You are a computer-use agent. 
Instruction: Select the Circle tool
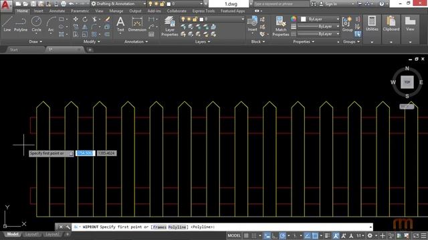point(36,24)
